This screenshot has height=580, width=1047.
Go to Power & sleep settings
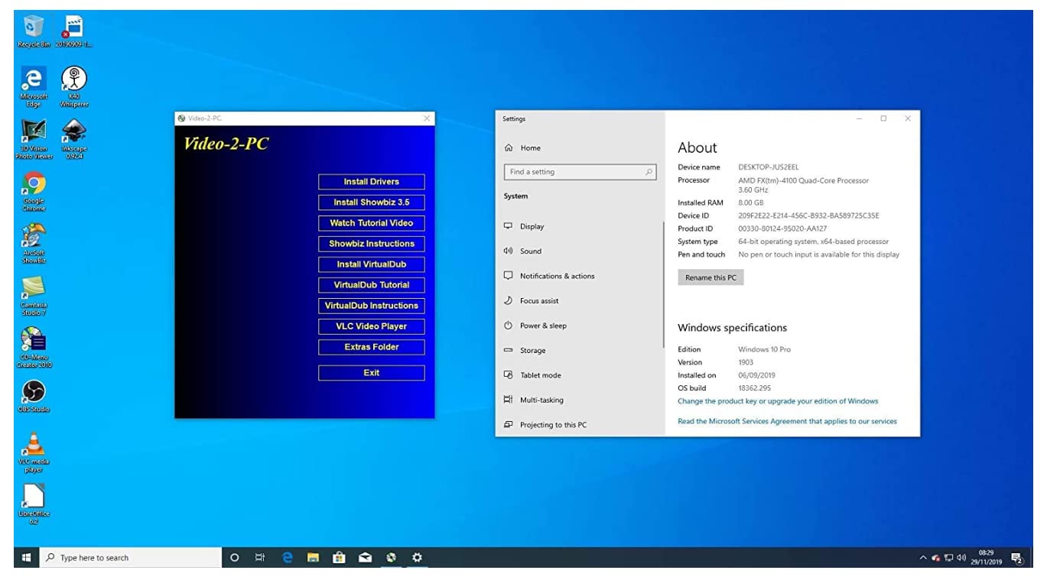point(543,326)
